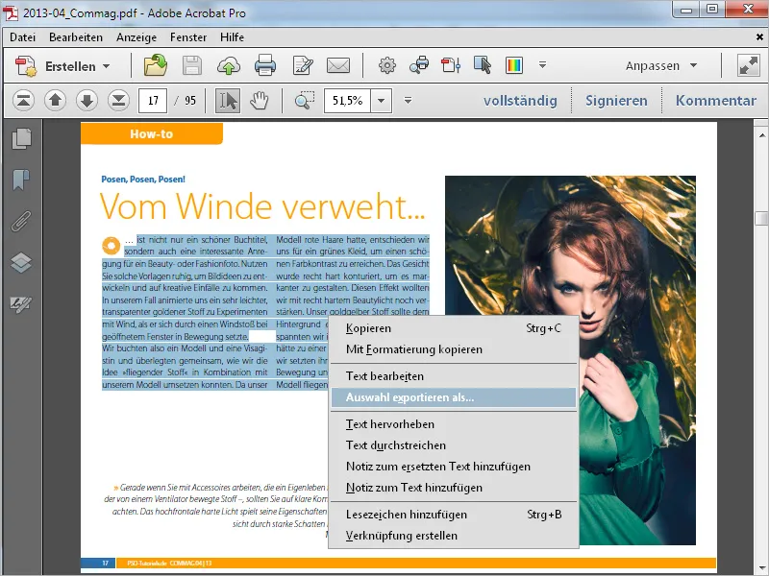Open the bookmarks panel

21,180
